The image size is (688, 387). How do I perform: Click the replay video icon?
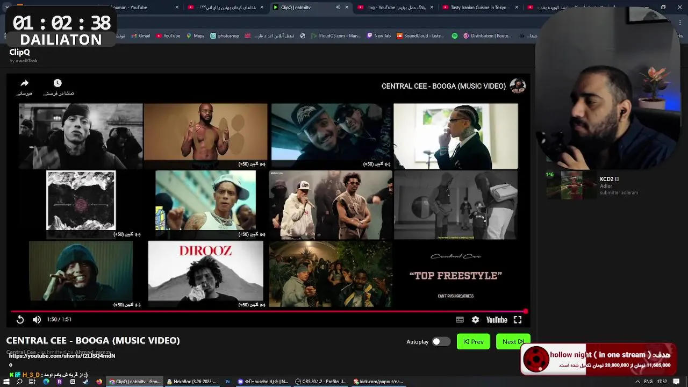click(20, 320)
